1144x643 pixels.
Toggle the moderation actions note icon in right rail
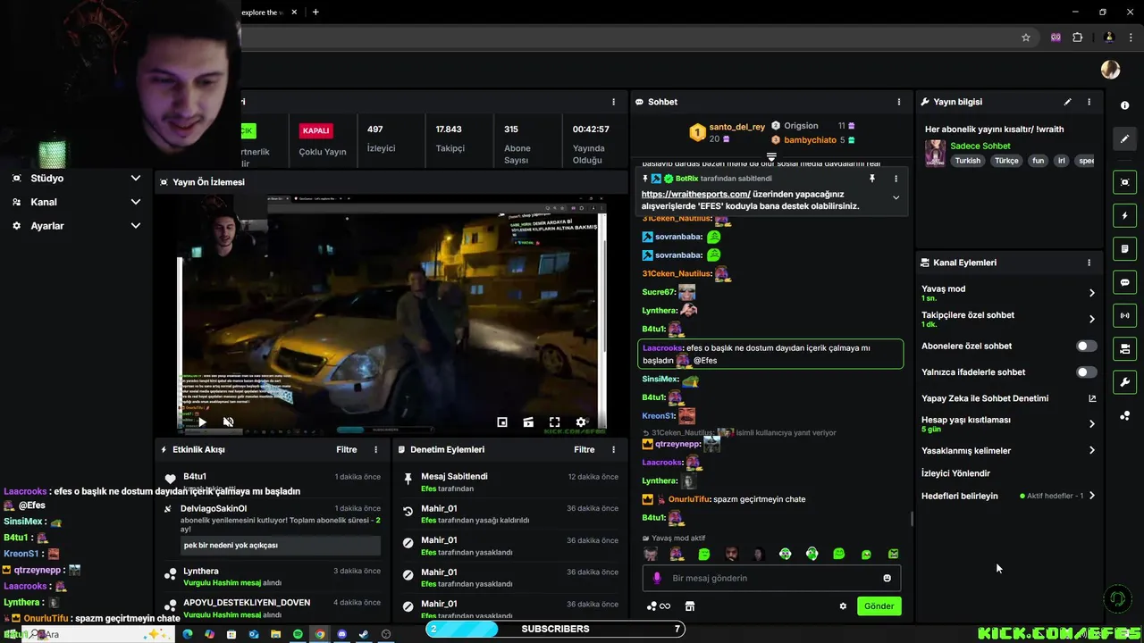(x=1124, y=248)
